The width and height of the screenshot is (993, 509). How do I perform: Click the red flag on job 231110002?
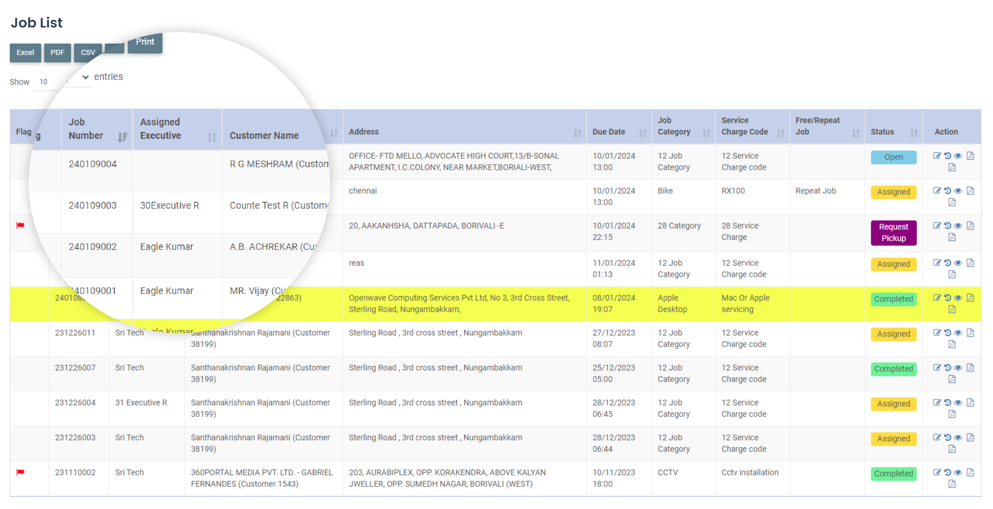(20, 472)
